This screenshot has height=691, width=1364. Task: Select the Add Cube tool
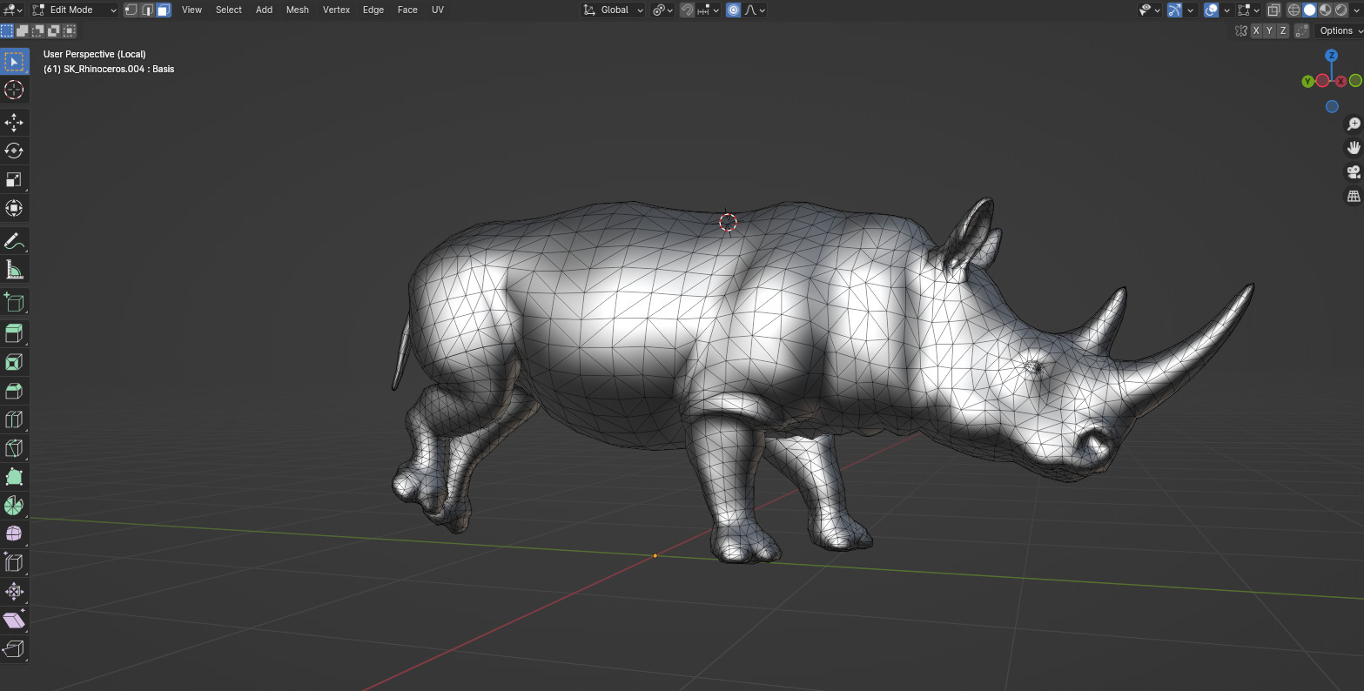14,302
